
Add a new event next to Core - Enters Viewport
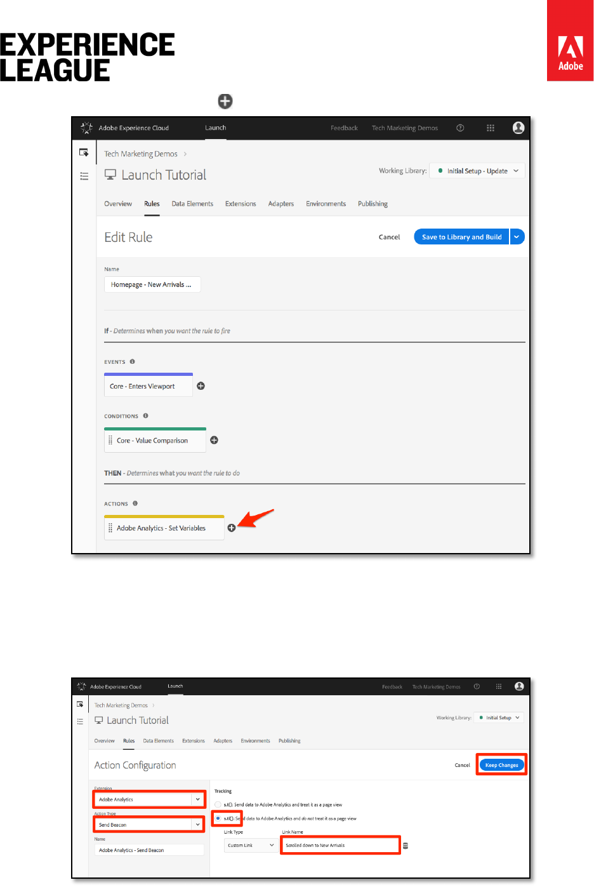point(201,386)
